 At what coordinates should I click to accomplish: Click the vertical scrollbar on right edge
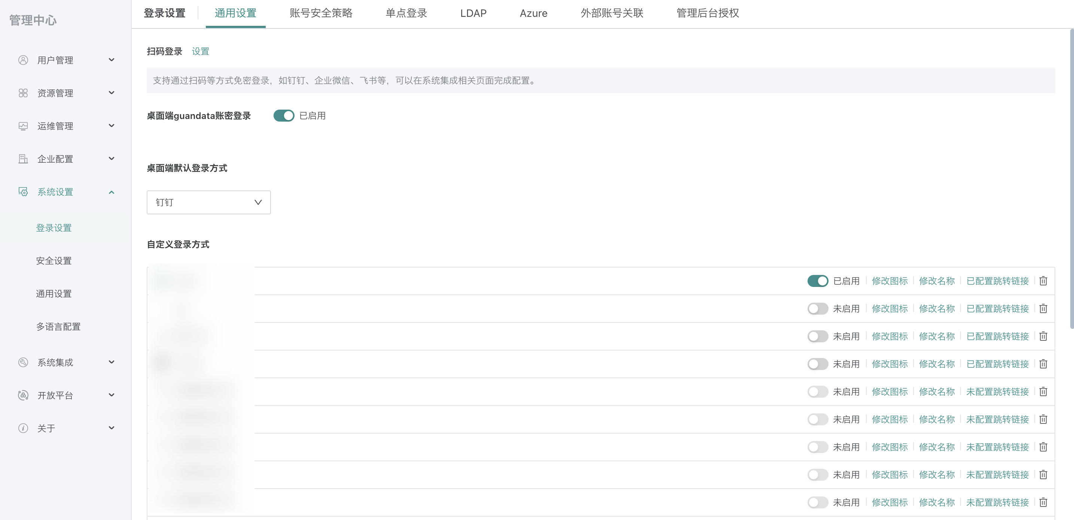click(1071, 179)
